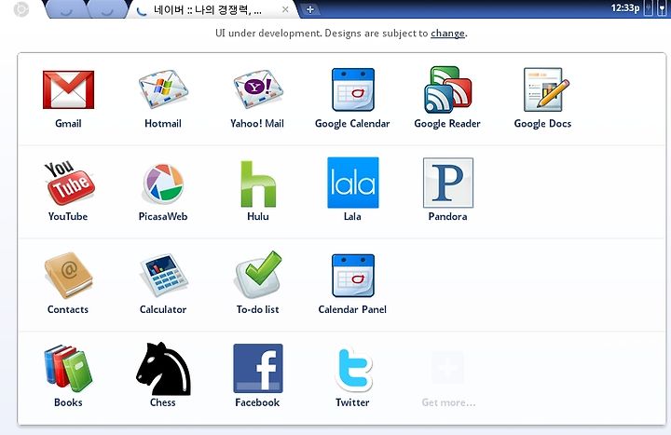The height and width of the screenshot is (435, 671).
Task: Launch the Google Reader feed icon
Action: click(447, 89)
